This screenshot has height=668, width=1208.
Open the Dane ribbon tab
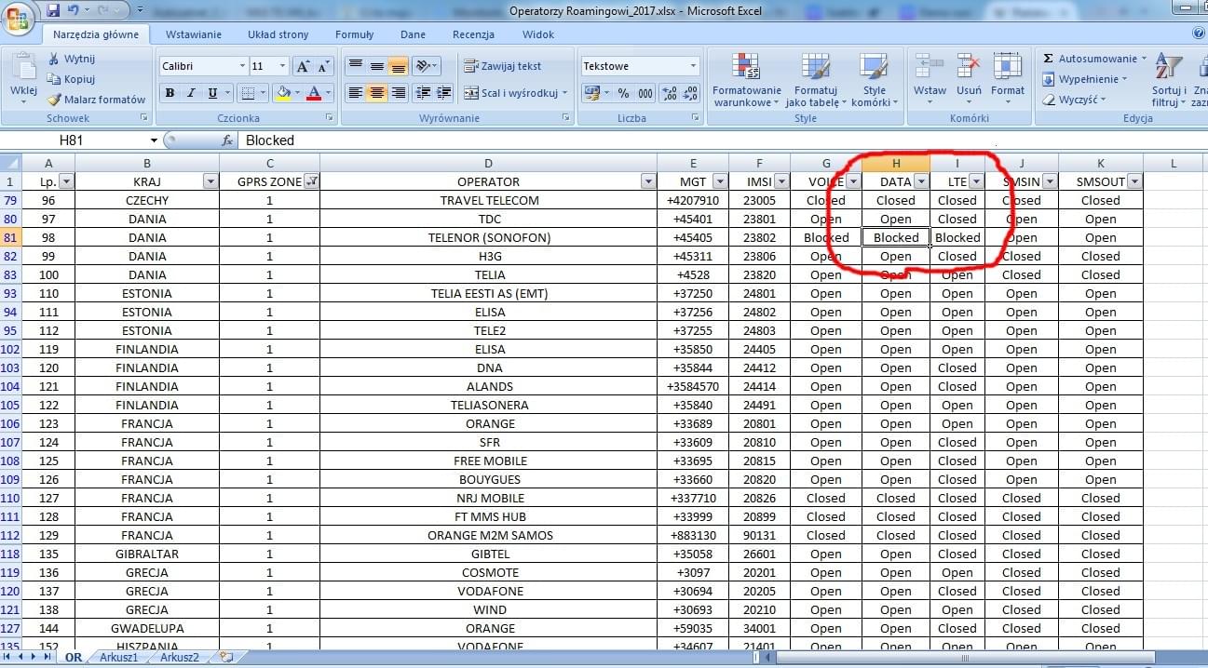click(x=413, y=34)
